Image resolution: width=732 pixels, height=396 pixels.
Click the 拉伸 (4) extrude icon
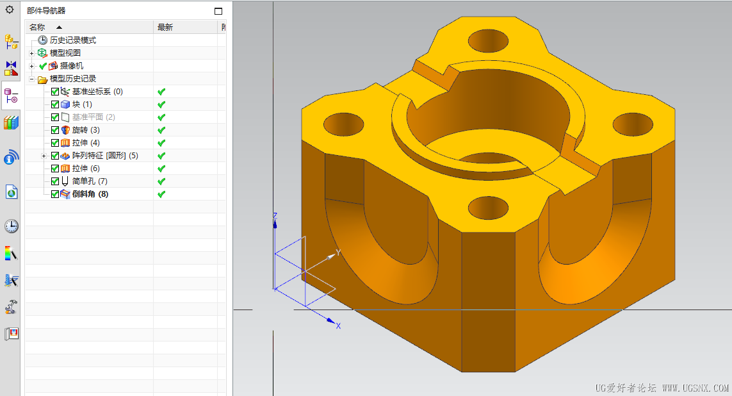coord(65,143)
